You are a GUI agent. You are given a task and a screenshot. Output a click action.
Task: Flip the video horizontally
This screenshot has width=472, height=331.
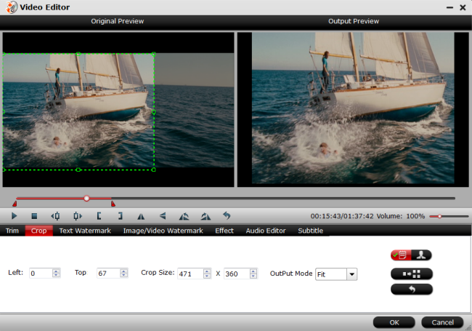[141, 216]
